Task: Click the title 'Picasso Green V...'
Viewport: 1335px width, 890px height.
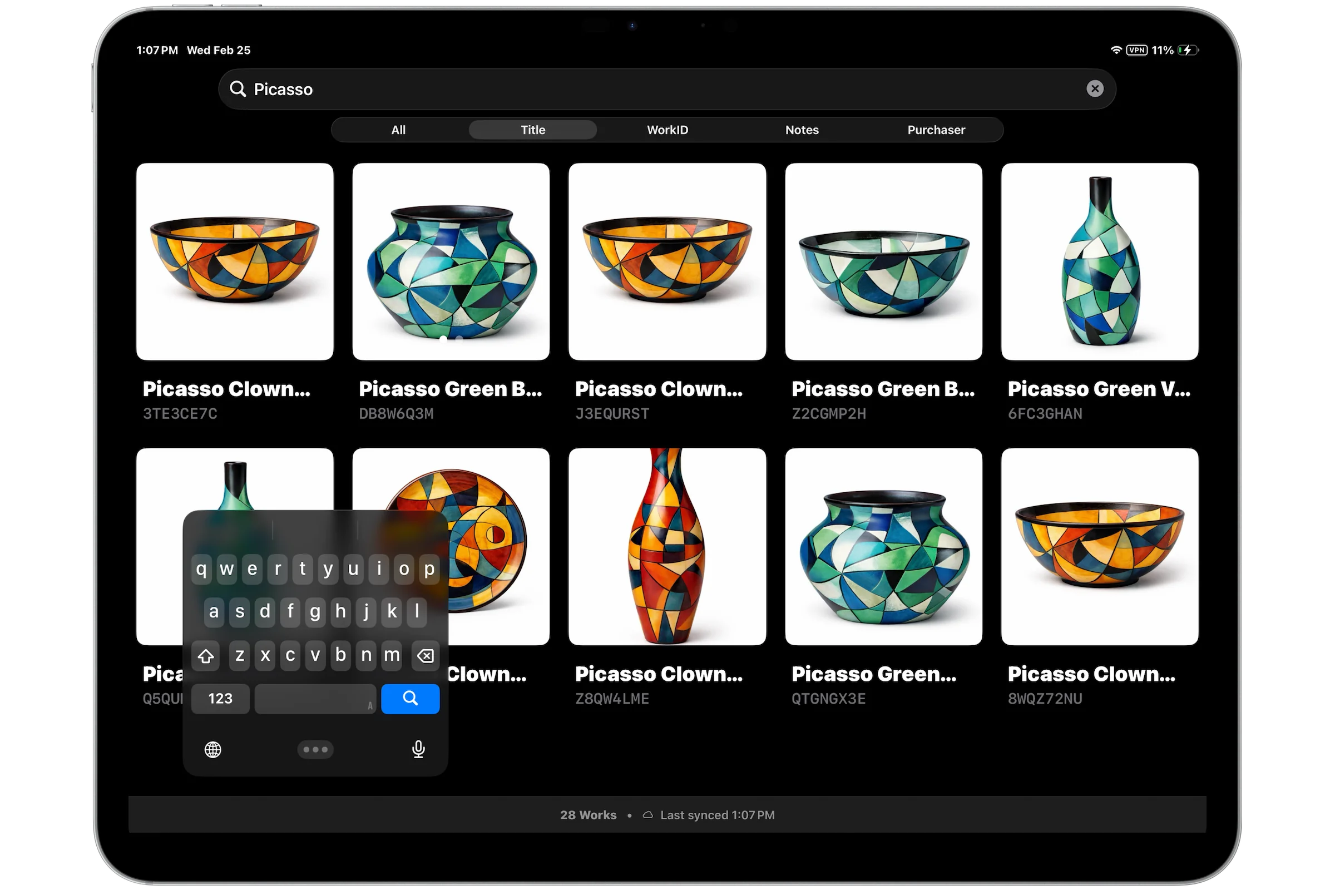Action: pos(1099,389)
